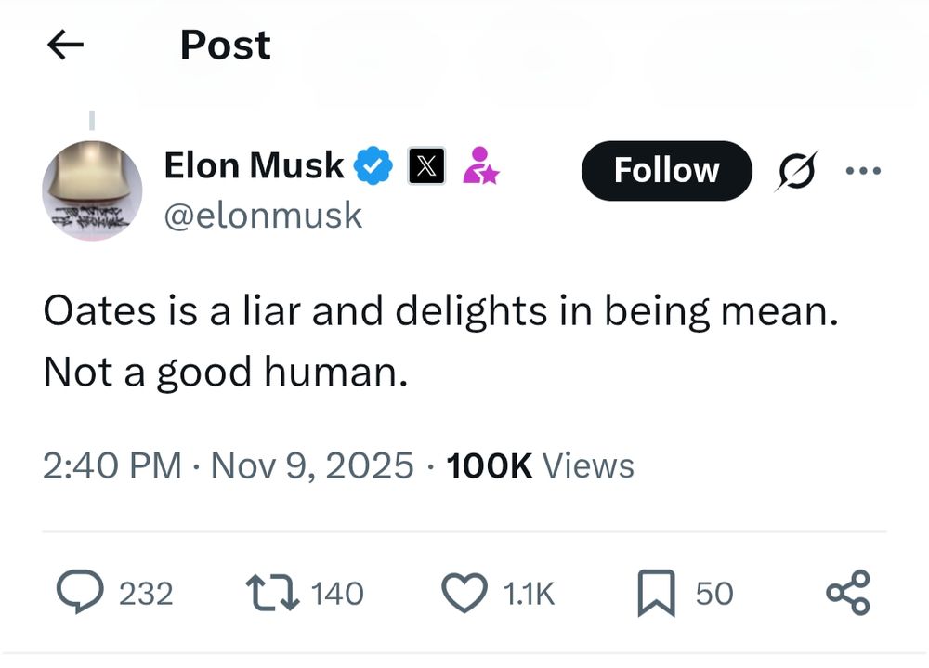
Task: Follow Elon Musk
Action: pyautogui.click(x=666, y=170)
